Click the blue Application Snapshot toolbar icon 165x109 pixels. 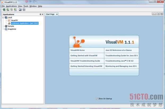[x=20, y=10]
